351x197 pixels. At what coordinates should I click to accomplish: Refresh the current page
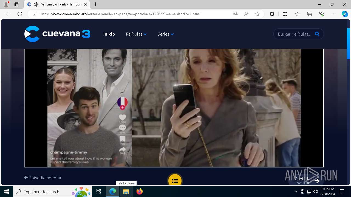[x=20, y=14]
